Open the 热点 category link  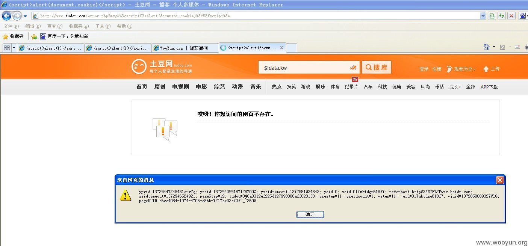tap(277, 87)
